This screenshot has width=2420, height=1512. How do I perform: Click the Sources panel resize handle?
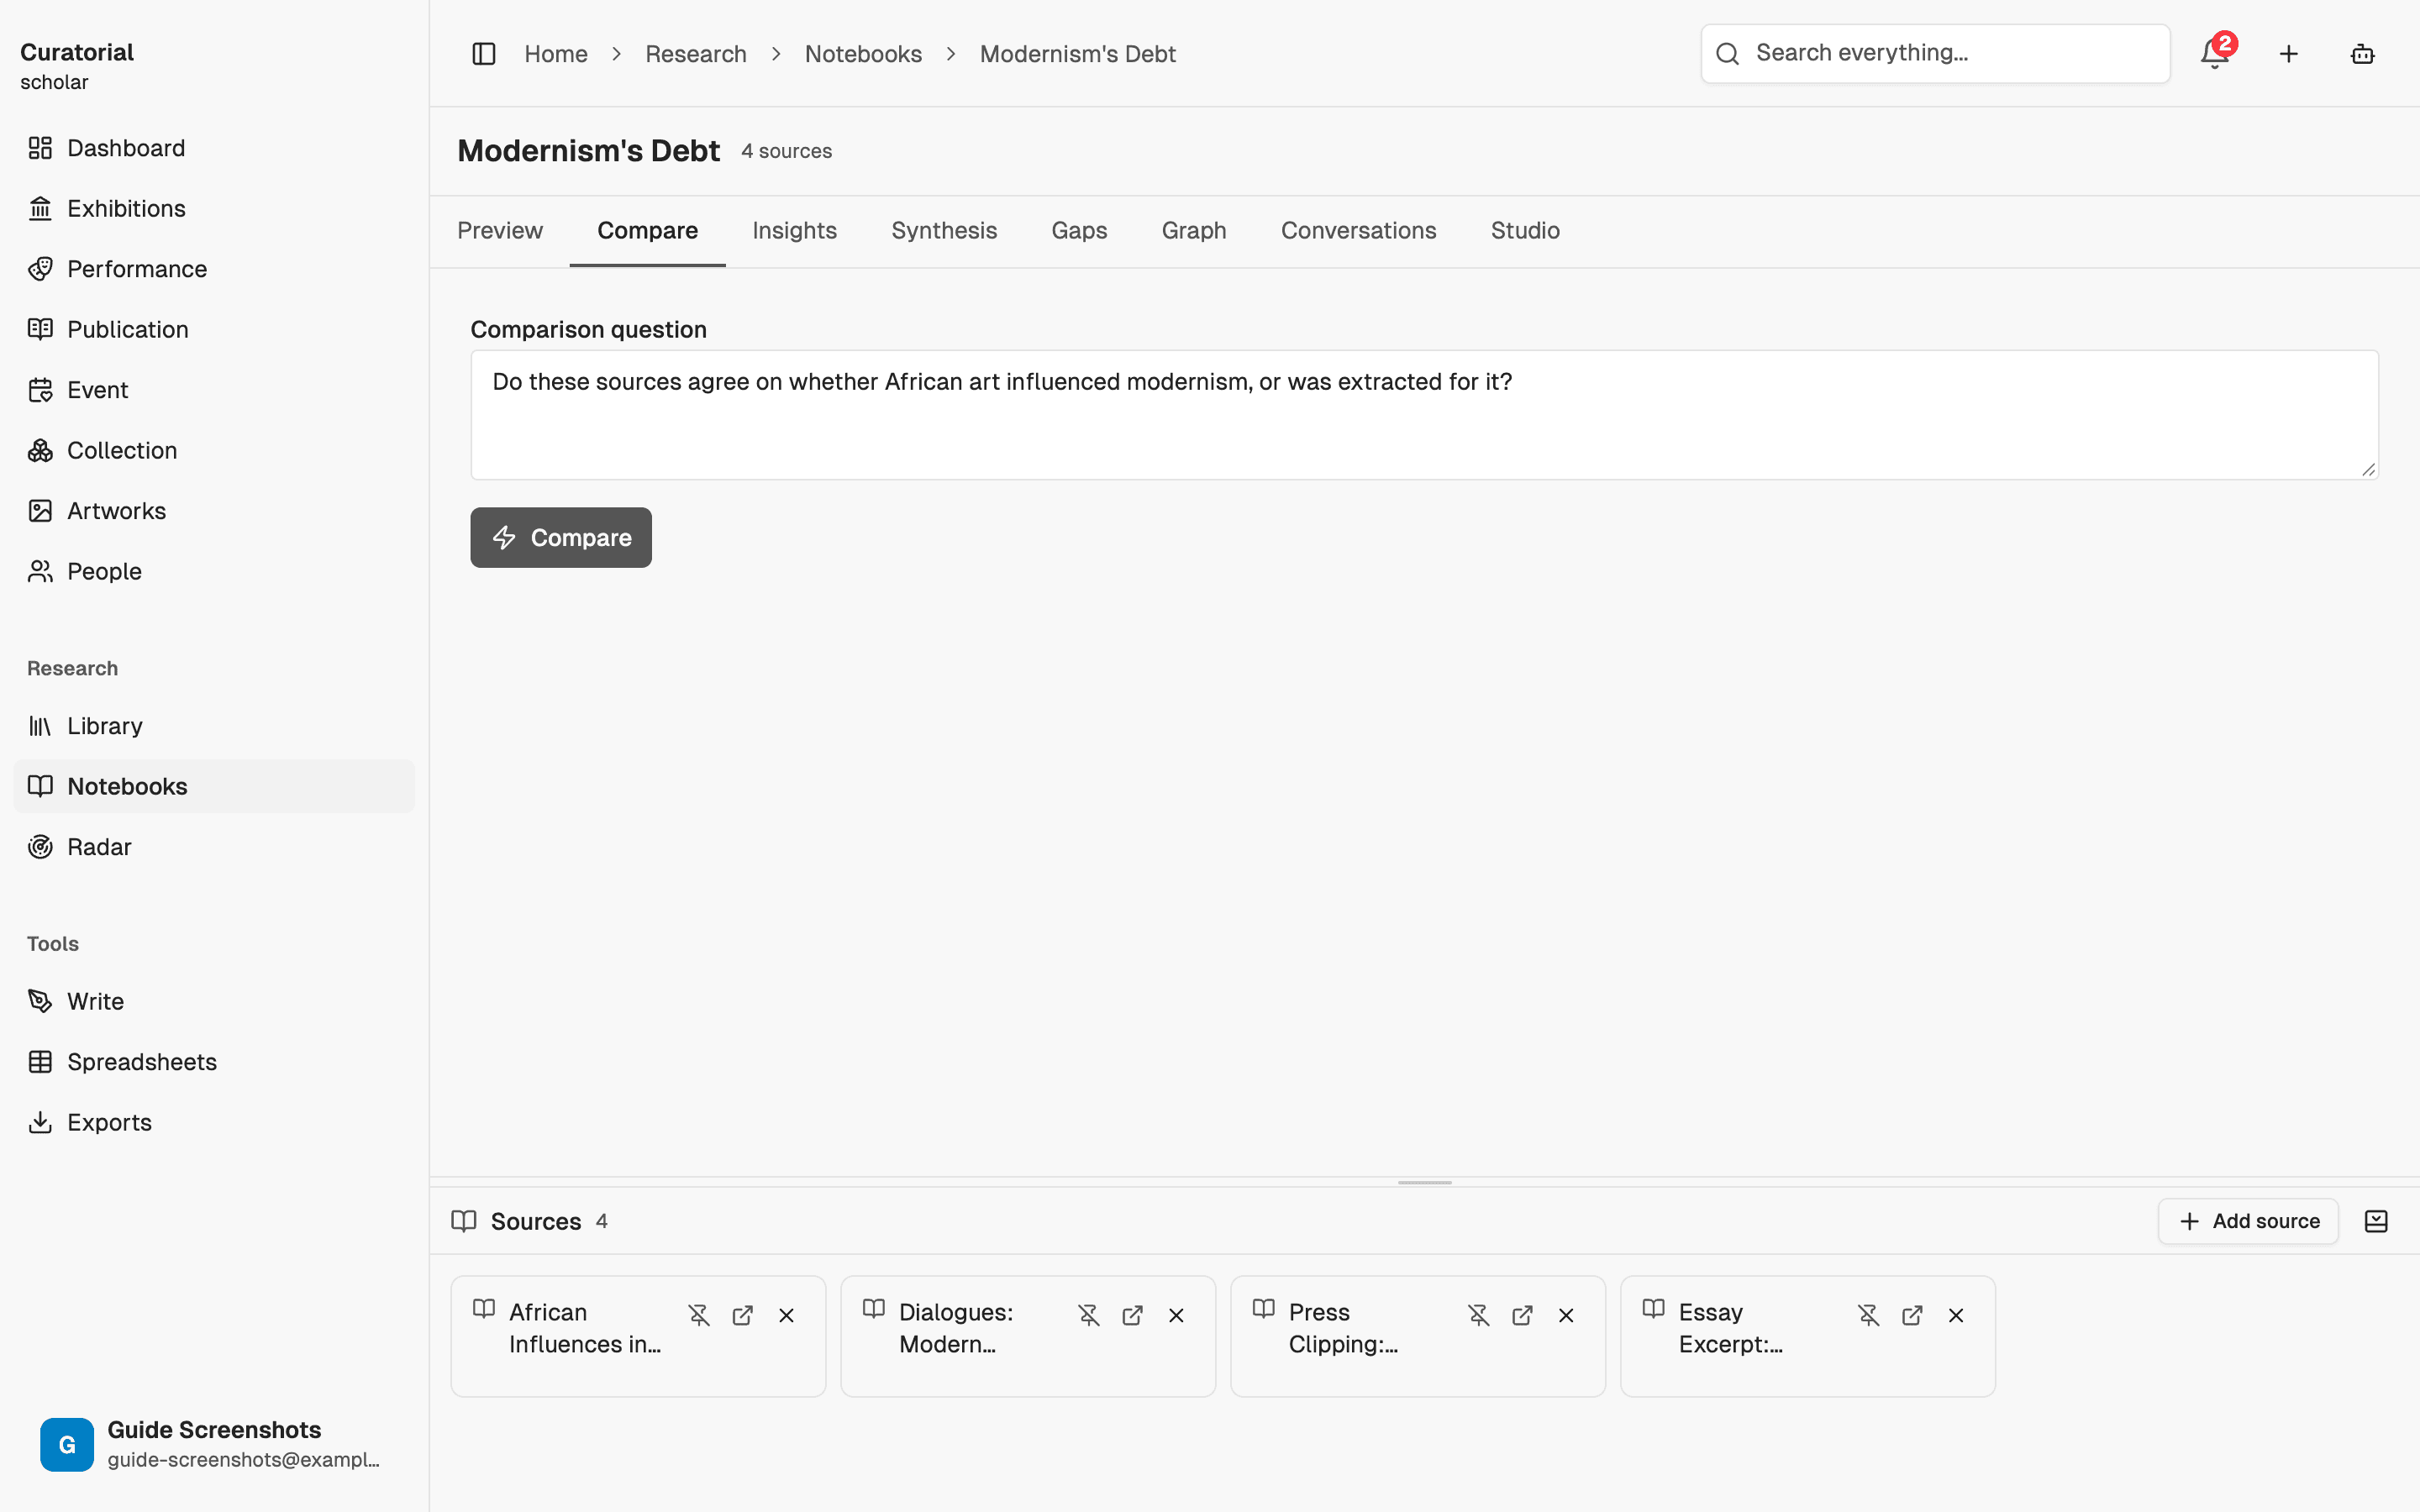(1424, 1182)
